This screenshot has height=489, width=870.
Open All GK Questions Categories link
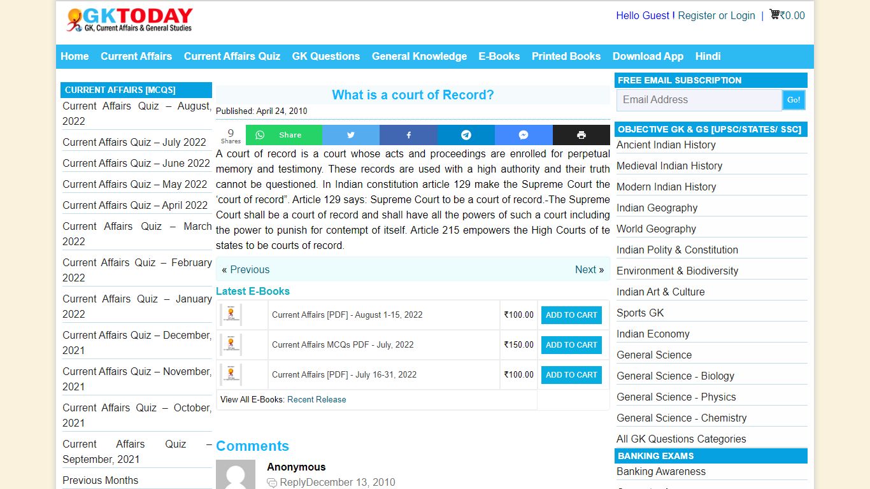click(681, 439)
